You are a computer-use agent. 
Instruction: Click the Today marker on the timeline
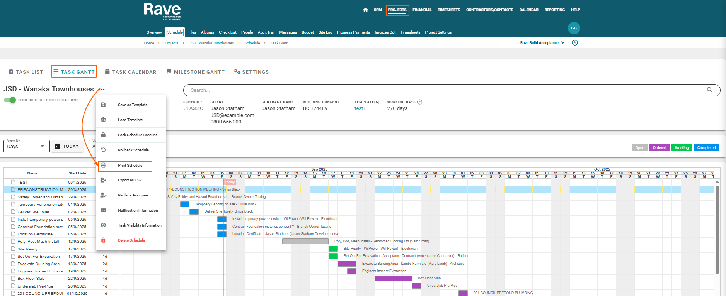[x=230, y=182]
